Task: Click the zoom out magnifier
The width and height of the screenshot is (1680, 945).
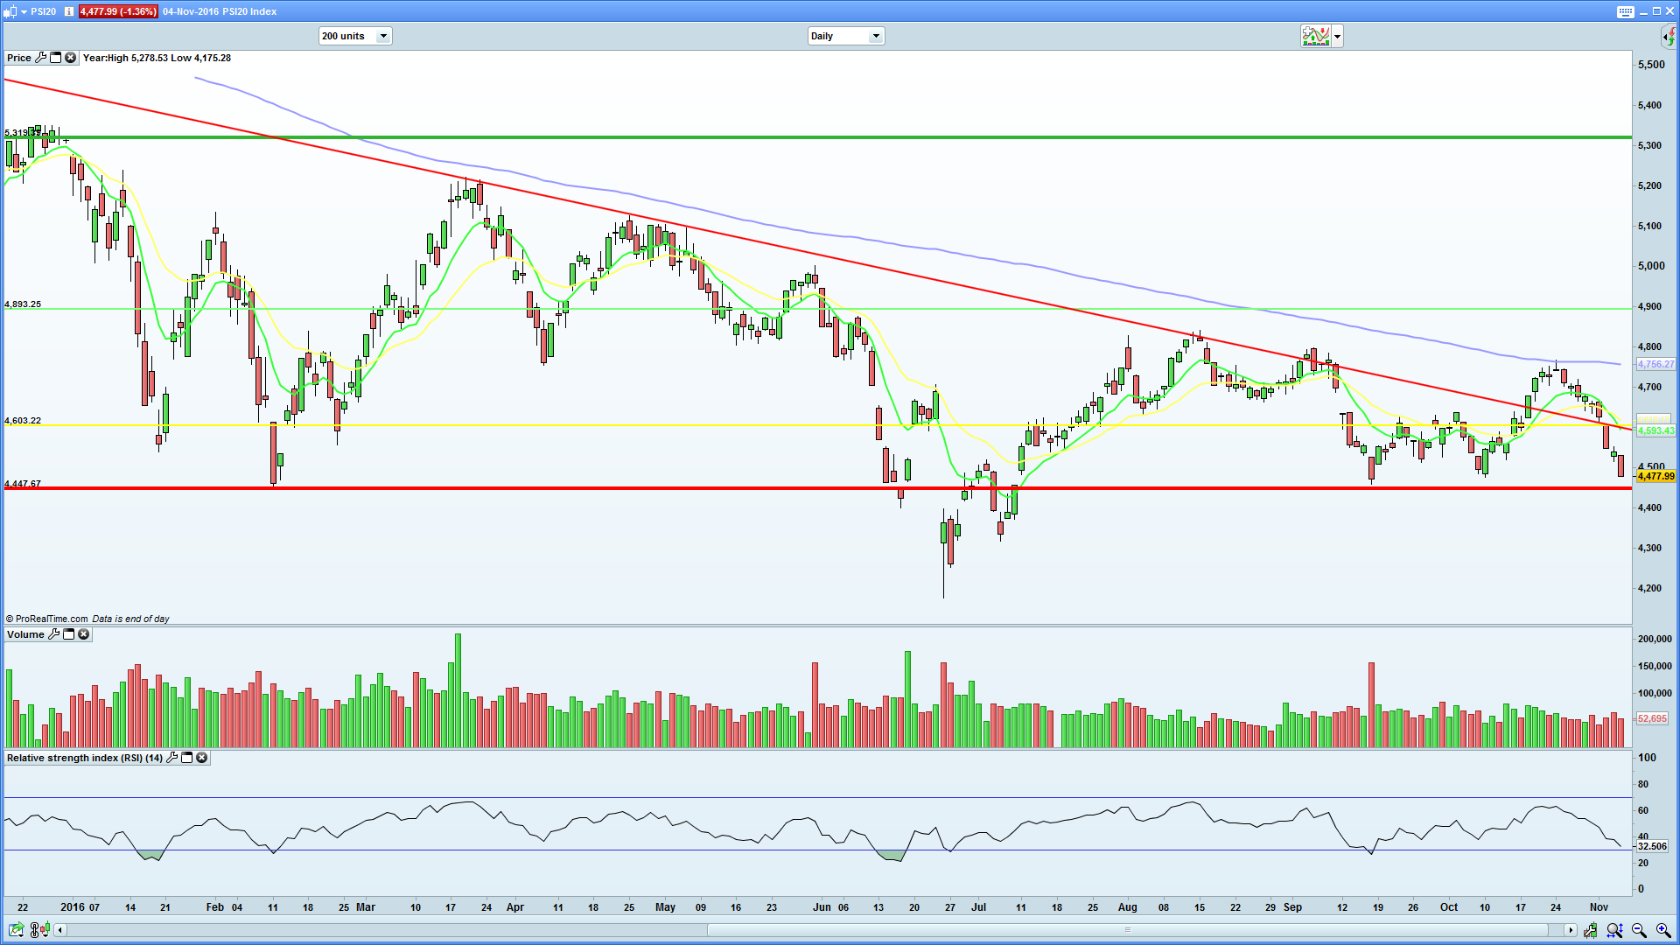Action: click(1638, 930)
